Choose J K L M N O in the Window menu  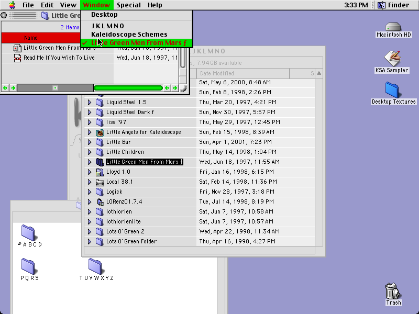tap(136, 26)
